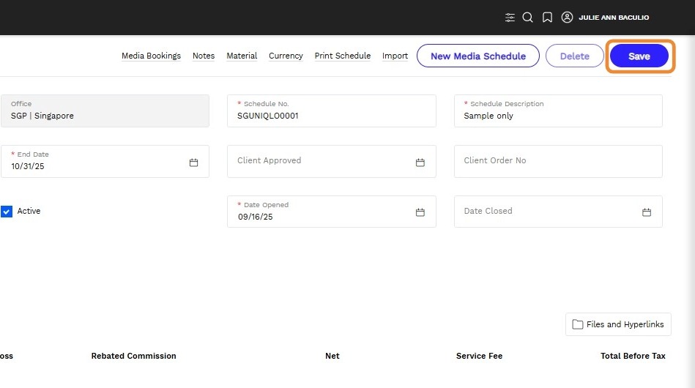Open calendar picker for Client Approved
The height and width of the screenshot is (388, 695).
(x=420, y=163)
